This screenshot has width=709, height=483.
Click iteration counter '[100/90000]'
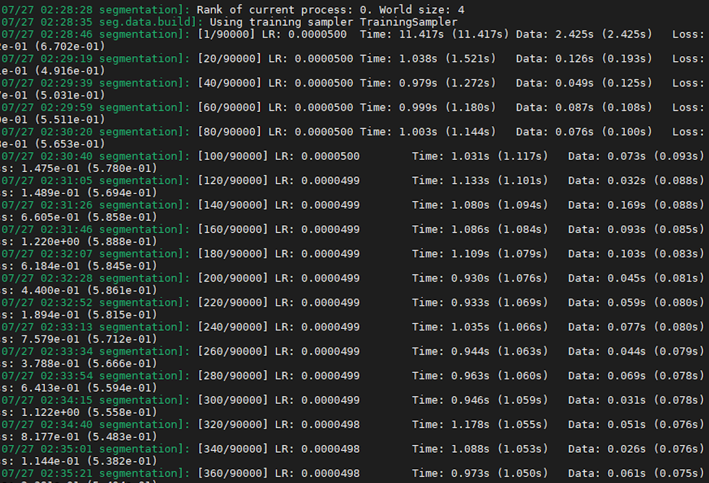(233, 156)
